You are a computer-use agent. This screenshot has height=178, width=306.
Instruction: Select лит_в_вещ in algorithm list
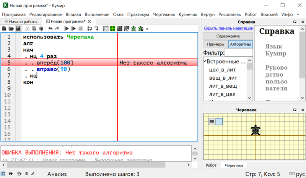[223, 86]
